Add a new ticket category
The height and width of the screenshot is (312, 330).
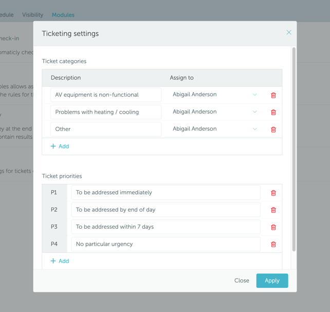[60, 146]
